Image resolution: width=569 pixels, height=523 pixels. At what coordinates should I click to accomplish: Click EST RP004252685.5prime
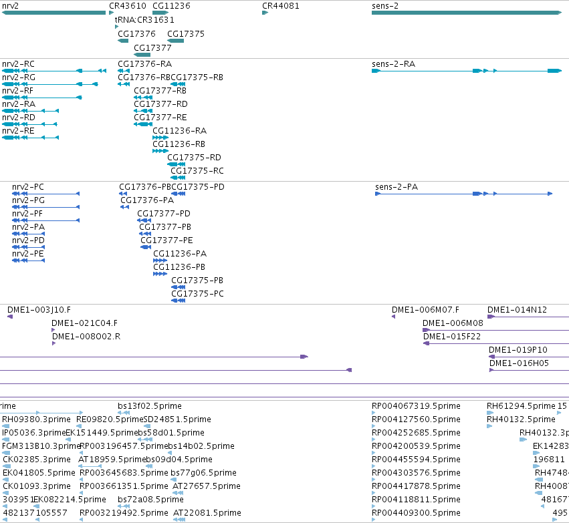[x=417, y=433]
